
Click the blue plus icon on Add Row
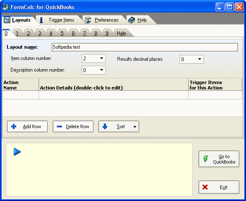click(14, 127)
